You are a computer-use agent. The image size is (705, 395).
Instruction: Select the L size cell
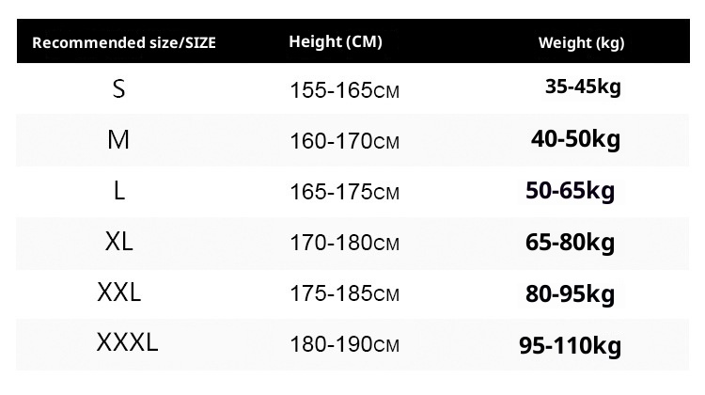pyautogui.click(x=118, y=191)
